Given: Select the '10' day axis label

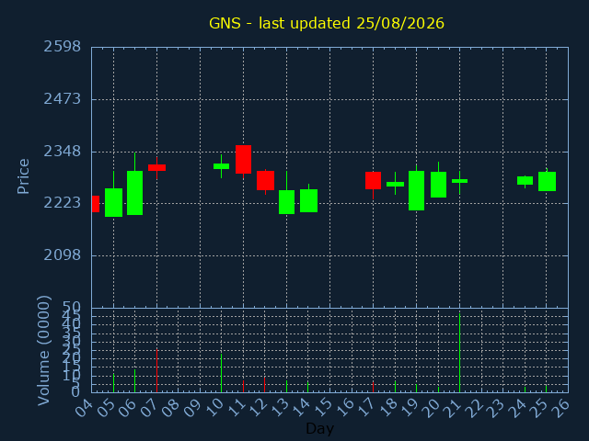Looking at the screenshot, I should click(x=214, y=408).
